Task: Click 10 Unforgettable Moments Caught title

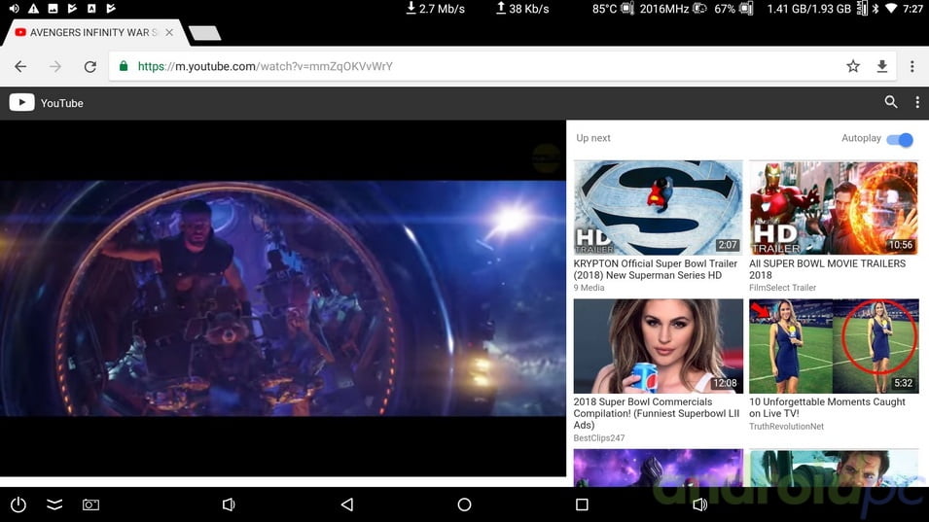Action: 827,407
